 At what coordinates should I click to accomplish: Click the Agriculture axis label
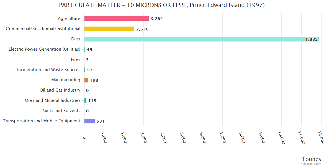click(69, 19)
